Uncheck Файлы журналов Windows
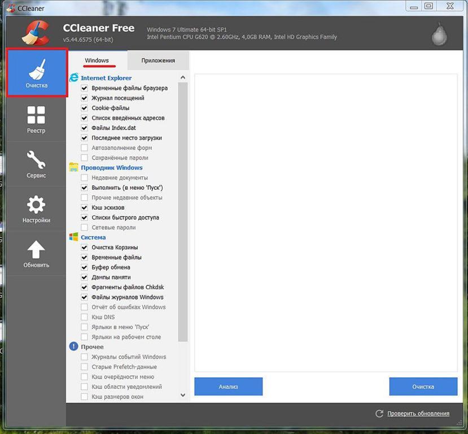The image size is (468, 434). pos(85,297)
